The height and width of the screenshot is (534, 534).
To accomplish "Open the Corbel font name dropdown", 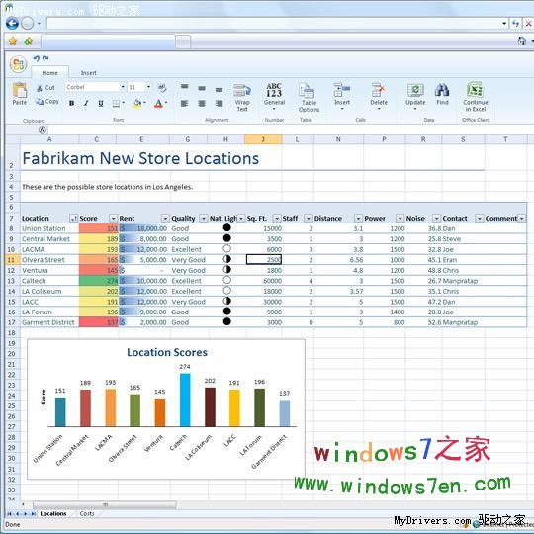I will click(123, 87).
